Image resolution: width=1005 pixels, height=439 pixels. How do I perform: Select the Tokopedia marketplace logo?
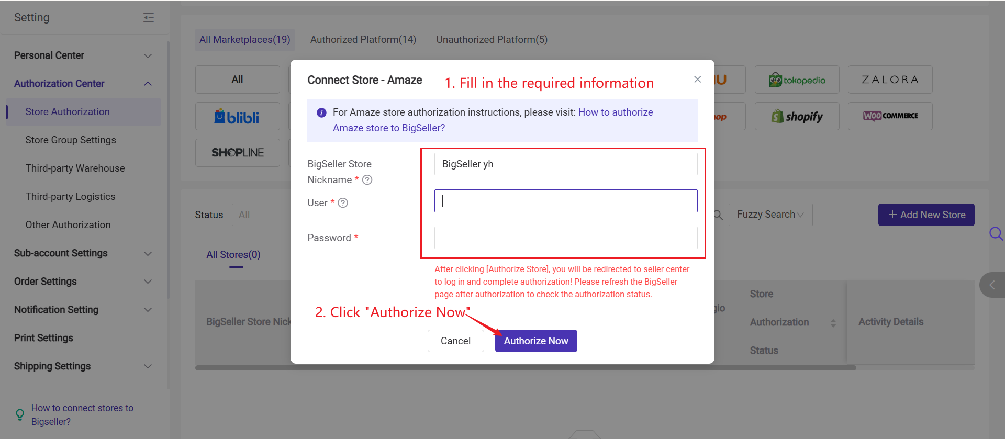coord(797,80)
